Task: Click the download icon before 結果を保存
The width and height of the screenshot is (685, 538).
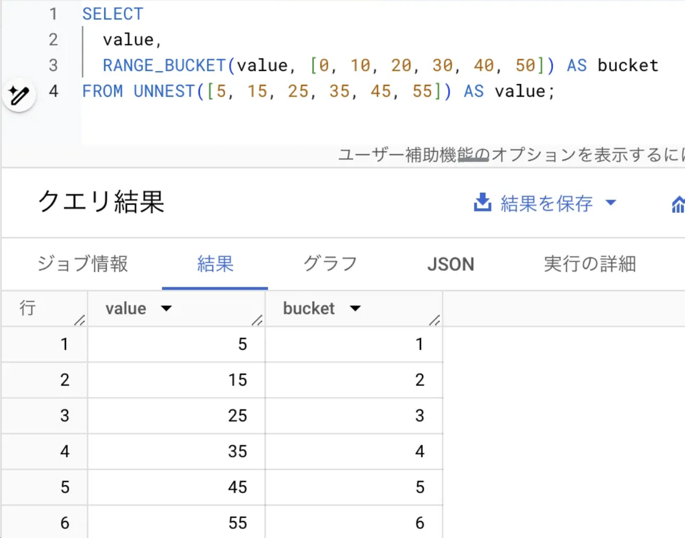Action: (482, 203)
